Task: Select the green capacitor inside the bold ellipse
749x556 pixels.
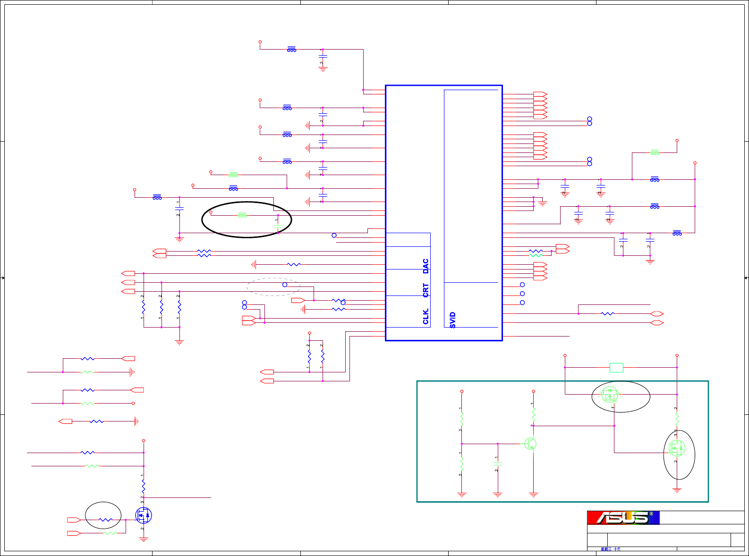Action: point(278,227)
